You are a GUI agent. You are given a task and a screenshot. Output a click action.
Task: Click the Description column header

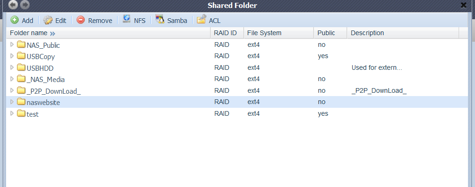coord(403,33)
